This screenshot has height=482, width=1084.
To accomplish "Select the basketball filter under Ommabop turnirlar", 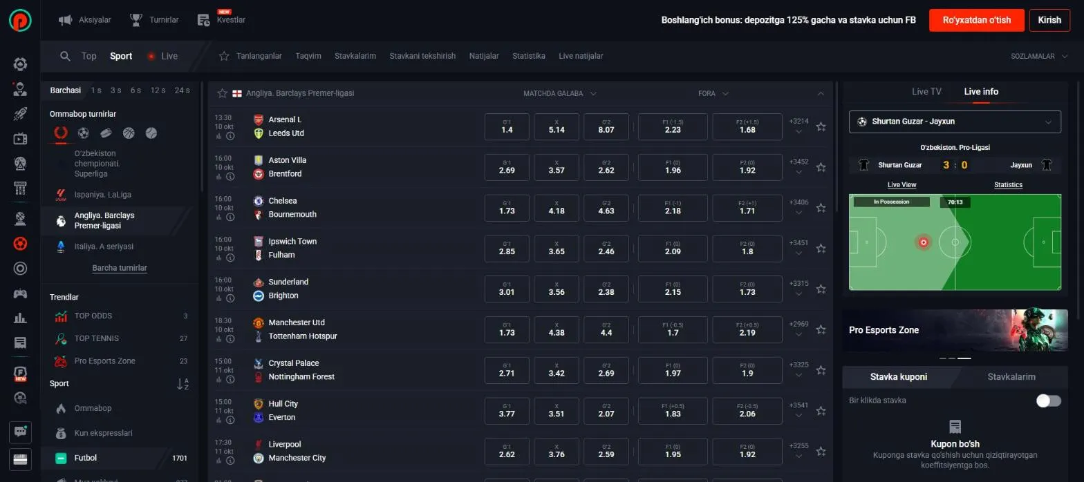I will [129, 133].
